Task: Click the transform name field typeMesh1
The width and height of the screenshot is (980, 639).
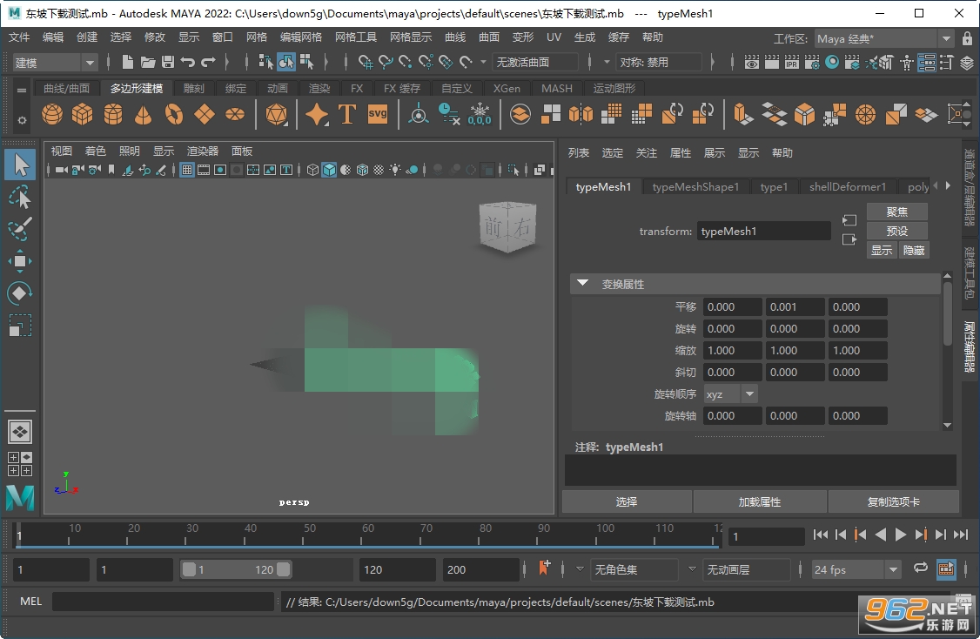Action: (x=763, y=231)
